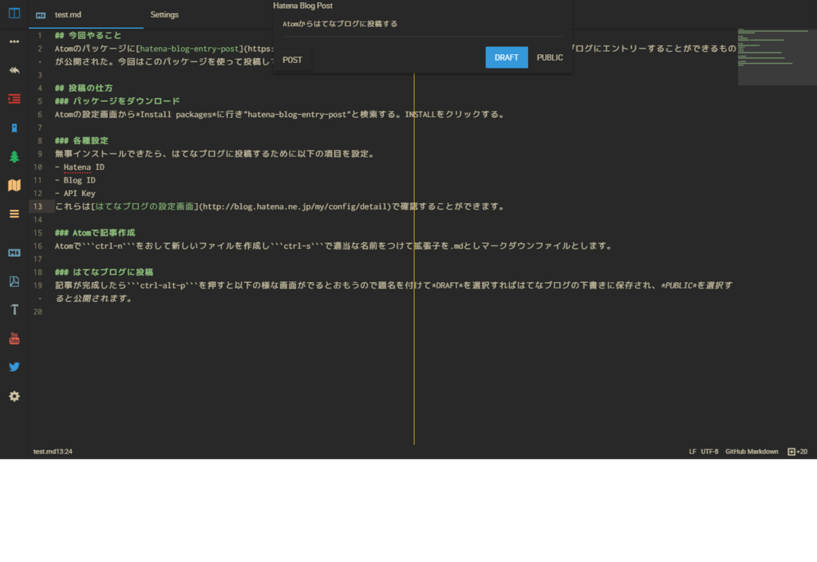Click the reply-all double arrow icon

point(14,70)
